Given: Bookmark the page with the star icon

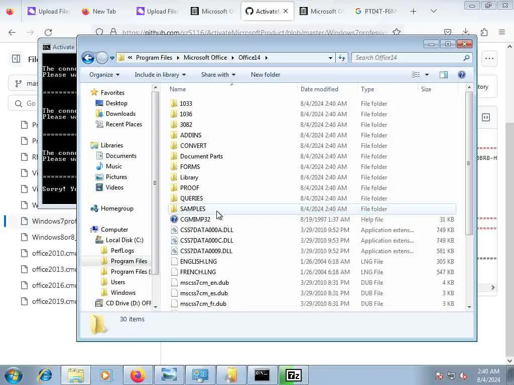Looking at the screenshot, I should click(397, 32).
